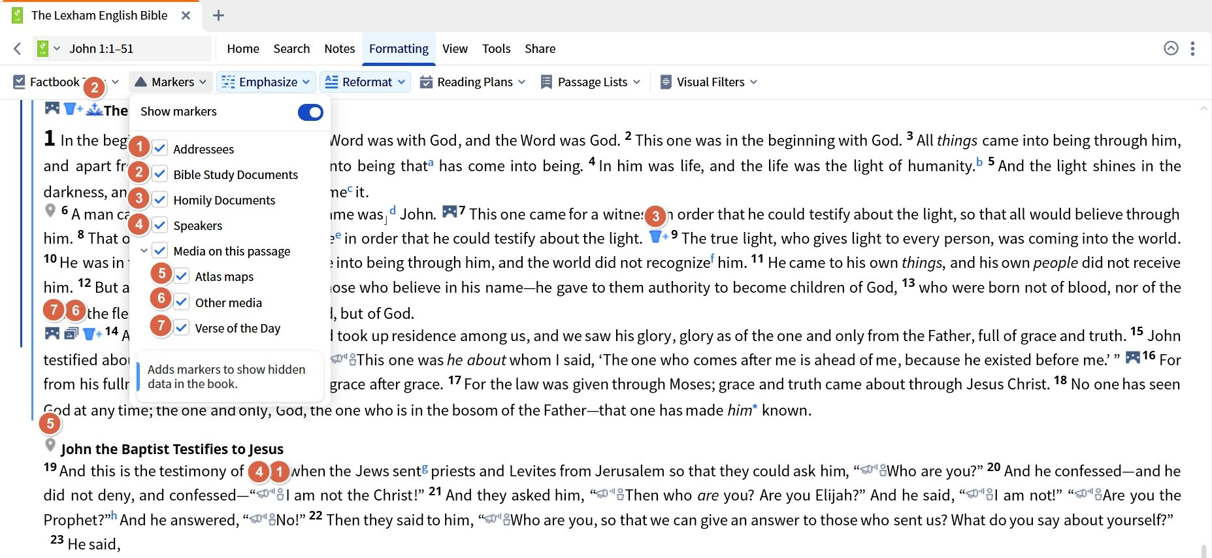Viewport: 1212px width, 558px height.
Task: Click speaker marker before 'This one was he'
Action: pyautogui.click(x=343, y=359)
